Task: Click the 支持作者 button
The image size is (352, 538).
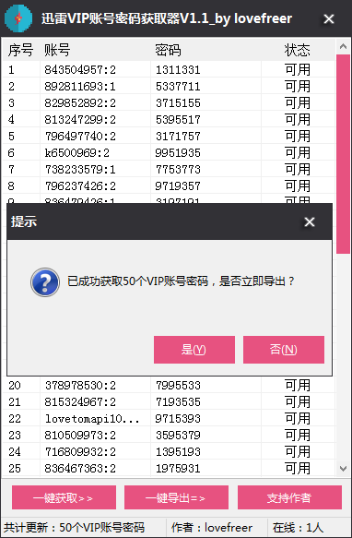Action: pyautogui.click(x=289, y=497)
